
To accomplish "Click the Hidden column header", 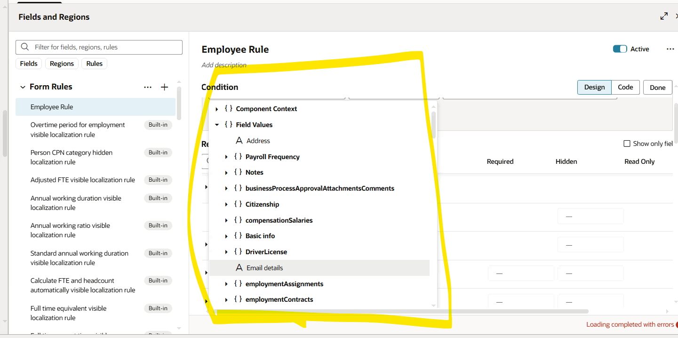I will click(566, 161).
